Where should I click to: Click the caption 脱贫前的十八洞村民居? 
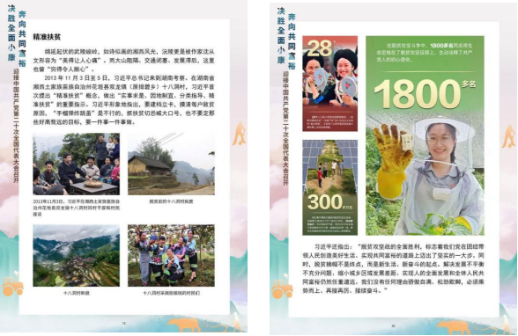coord(171,201)
